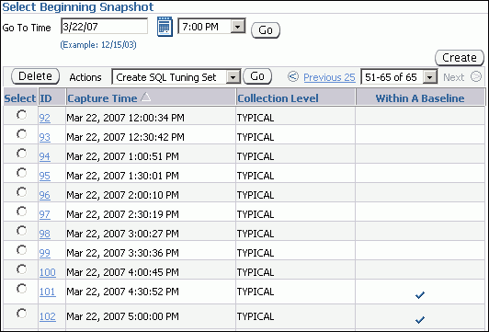Open snapshot ID 92 link

click(x=45, y=118)
